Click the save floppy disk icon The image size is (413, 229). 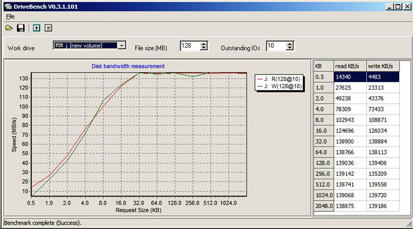pyautogui.click(x=21, y=28)
